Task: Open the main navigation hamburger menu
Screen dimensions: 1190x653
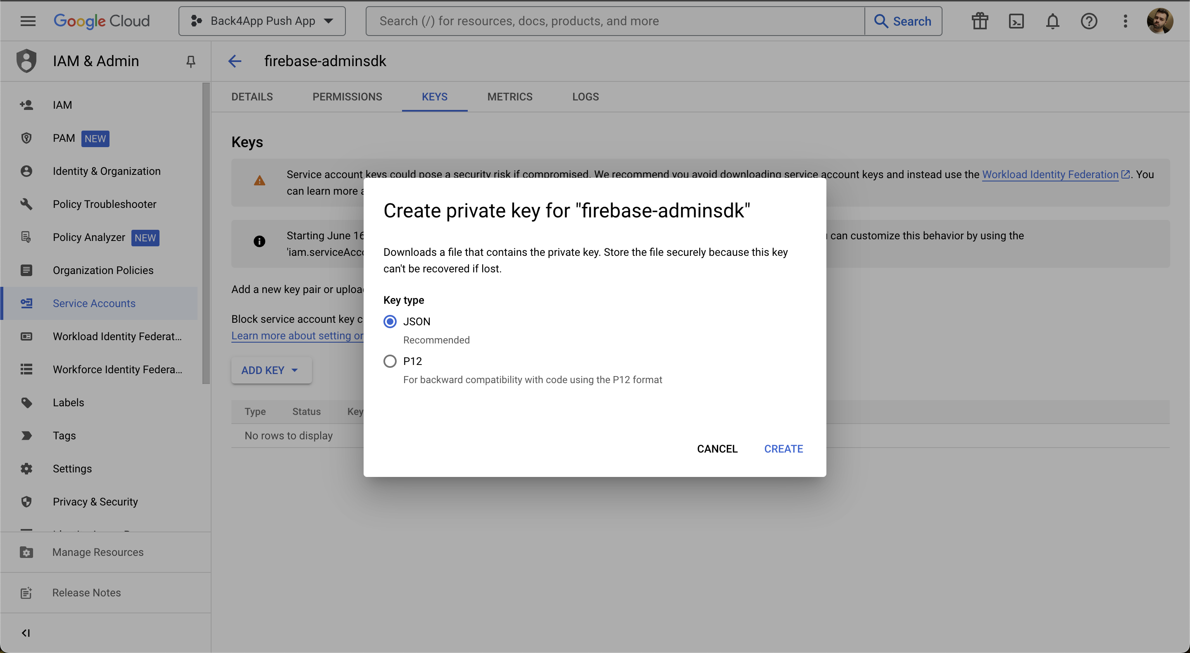Action: pyautogui.click(x=28, y=21)
